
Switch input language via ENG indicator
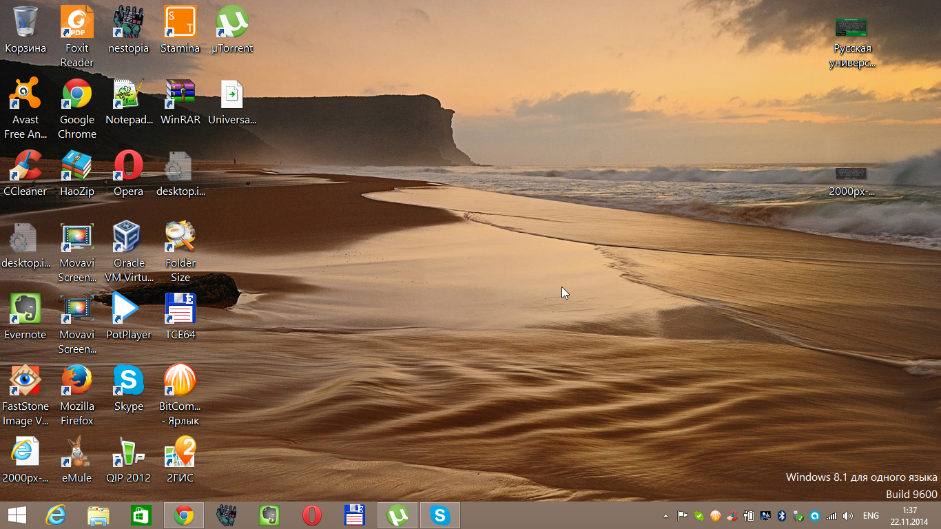coord(871,516)
